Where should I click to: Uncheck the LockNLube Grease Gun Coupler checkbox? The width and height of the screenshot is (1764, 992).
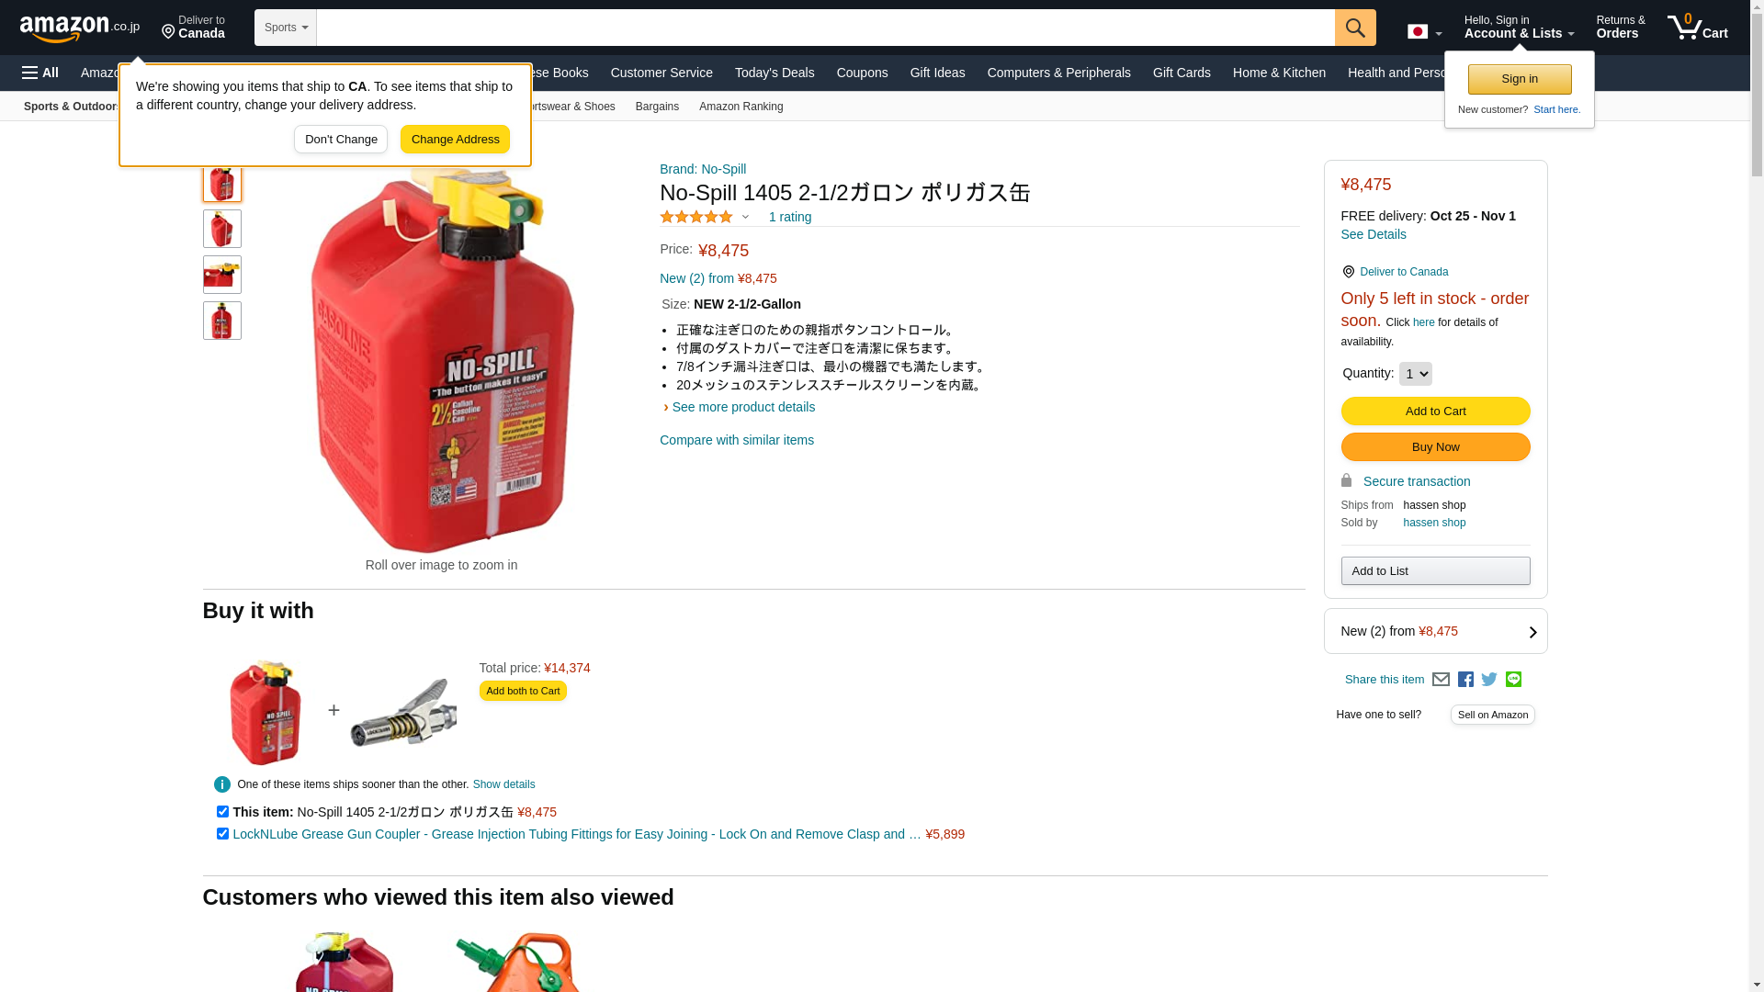tap(222, 834)
